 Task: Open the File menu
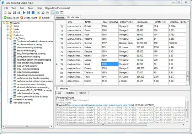tap(6, 8)
